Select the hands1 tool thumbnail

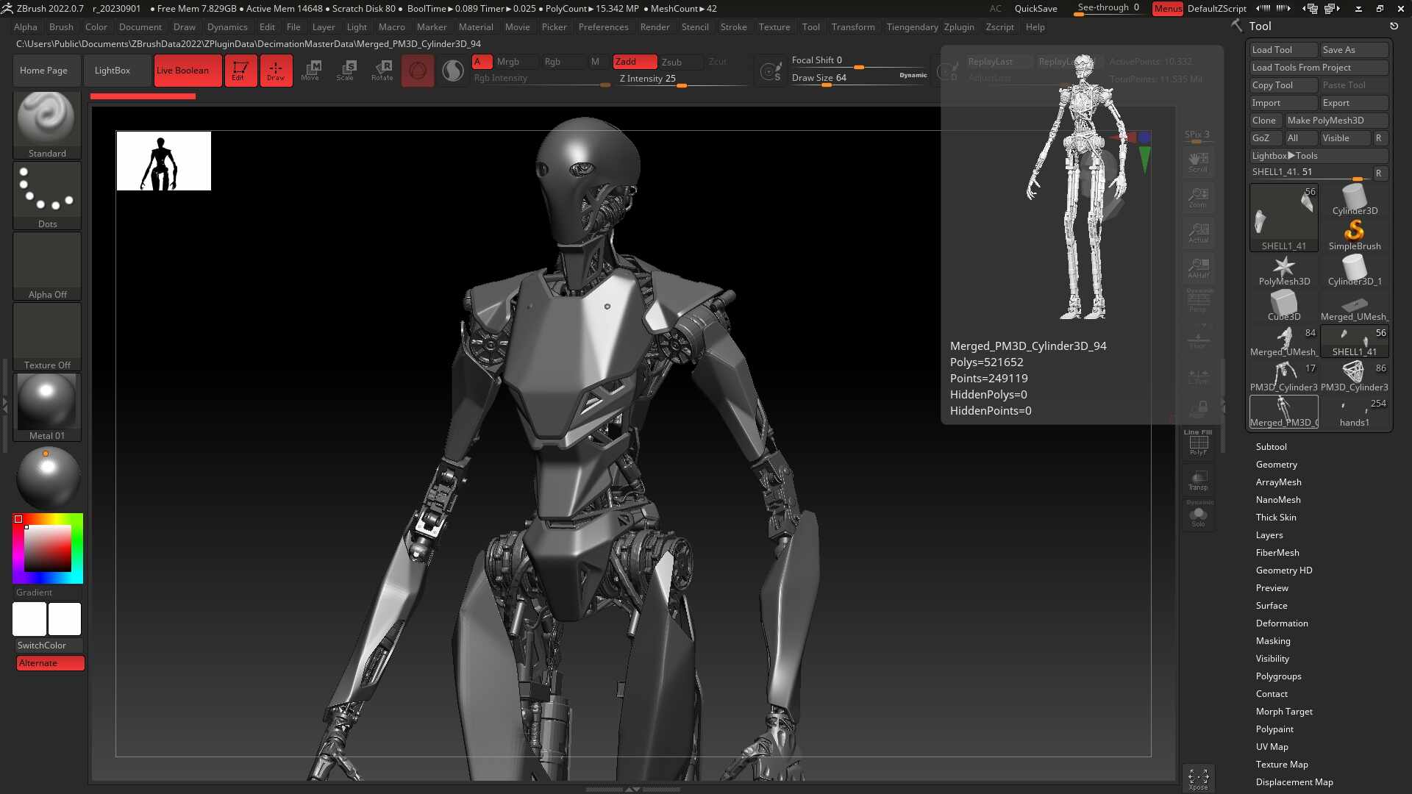1355,412
